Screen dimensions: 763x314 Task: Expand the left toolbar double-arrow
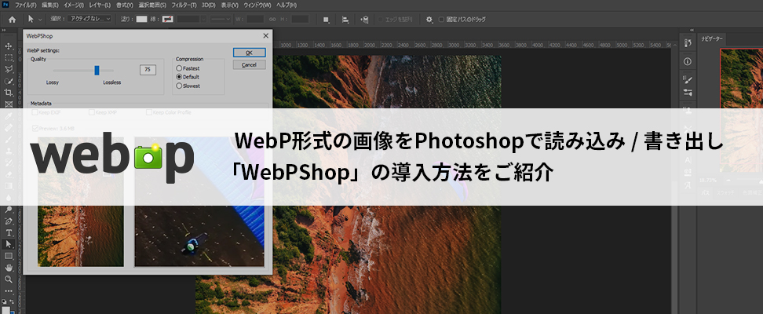(4, 30)
